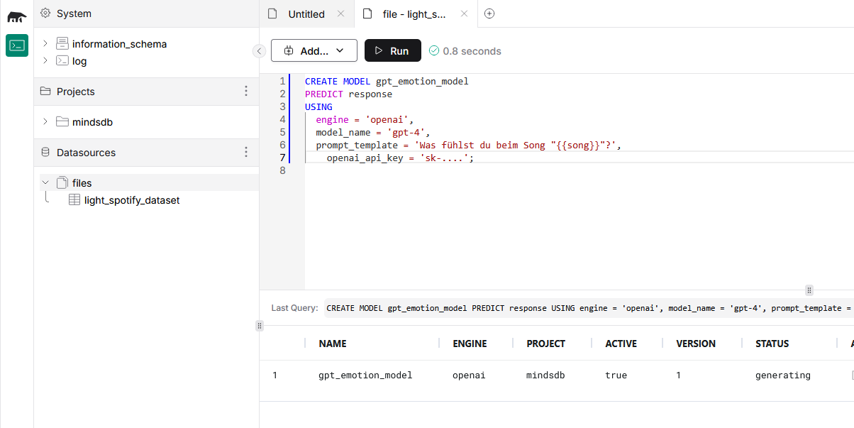Click the MindsDB bear logo
The height and width of the screenshot is (428, 854).
[x=17, y=16]
